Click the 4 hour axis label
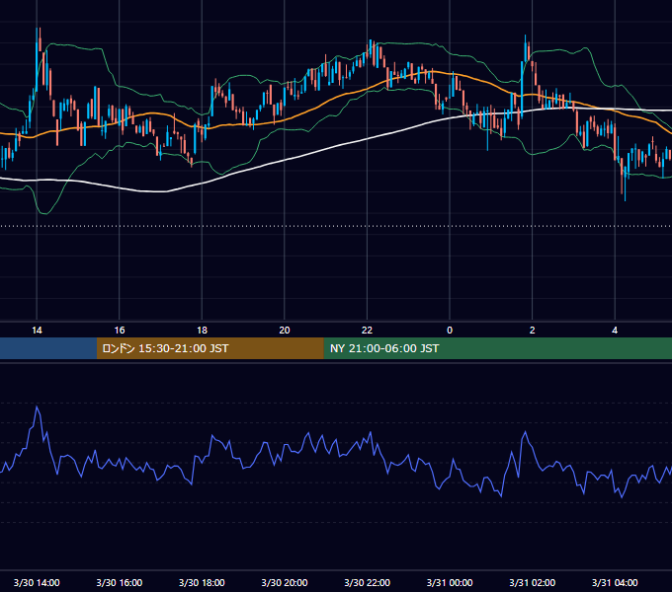This screenshot has height=592, width=672. pos(615,331)
